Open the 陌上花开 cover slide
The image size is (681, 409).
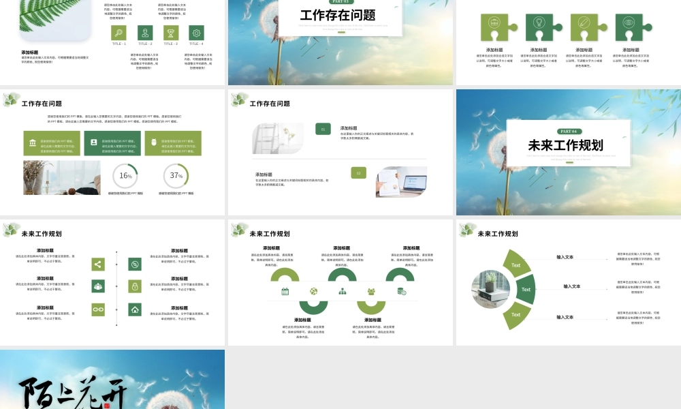pos(112,380)
